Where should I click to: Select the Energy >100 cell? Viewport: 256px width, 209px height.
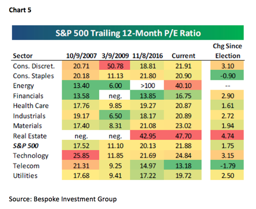click(x=147, y=85)
